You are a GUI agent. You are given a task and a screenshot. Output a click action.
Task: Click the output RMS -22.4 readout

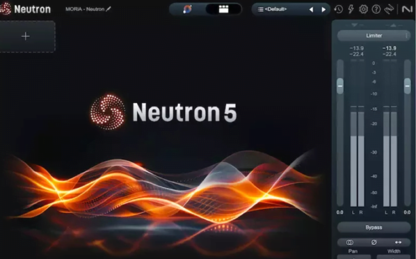tap(389, 54)
